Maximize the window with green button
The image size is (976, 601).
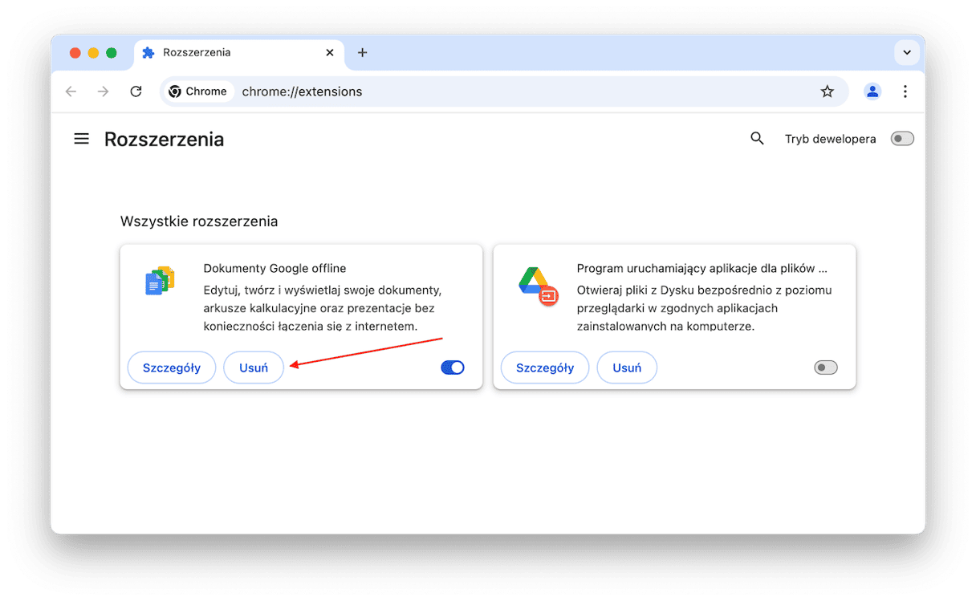click(x=112, y=53)
